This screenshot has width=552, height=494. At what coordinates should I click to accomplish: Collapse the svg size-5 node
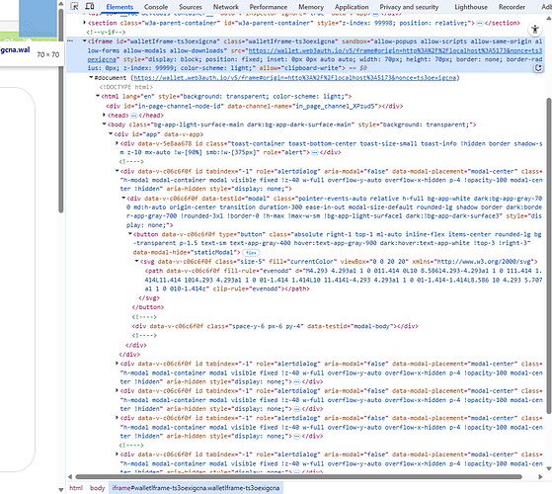(136, 261)
